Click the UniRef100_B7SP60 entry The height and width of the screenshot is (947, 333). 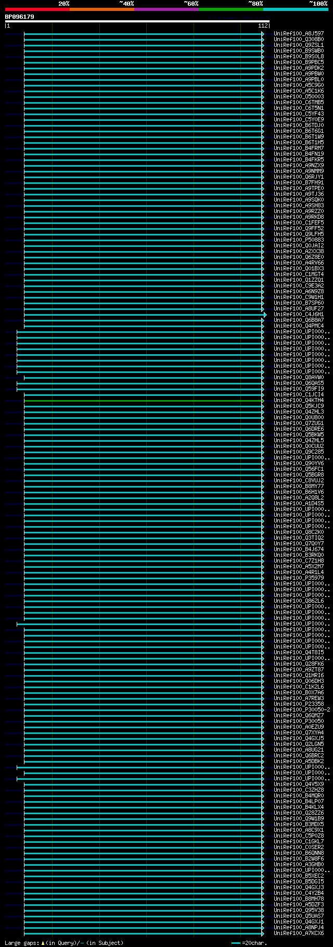pos(299,303)
